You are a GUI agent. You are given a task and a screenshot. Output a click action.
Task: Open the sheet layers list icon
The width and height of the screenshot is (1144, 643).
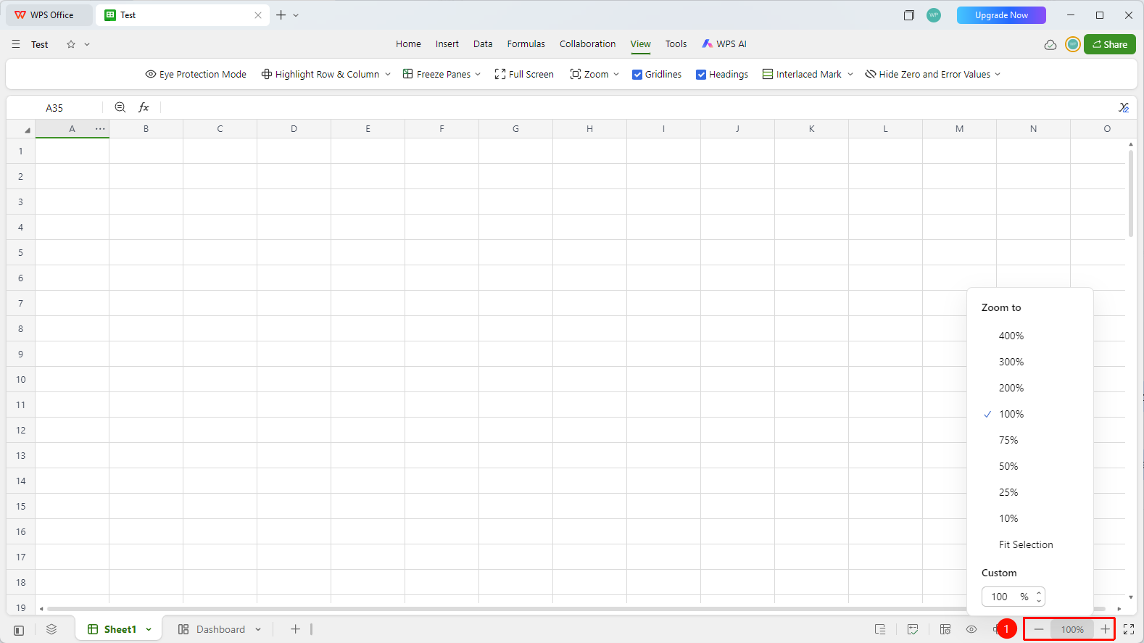tap(51, 629)
